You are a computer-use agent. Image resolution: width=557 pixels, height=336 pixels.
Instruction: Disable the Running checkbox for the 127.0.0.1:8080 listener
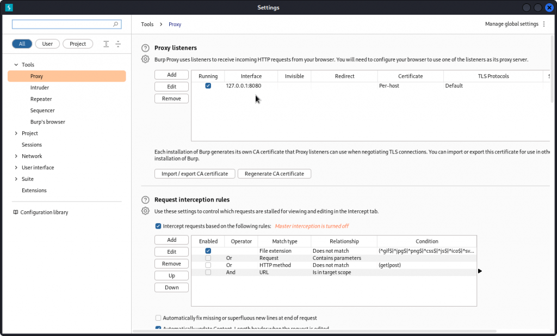pos(208,85)
